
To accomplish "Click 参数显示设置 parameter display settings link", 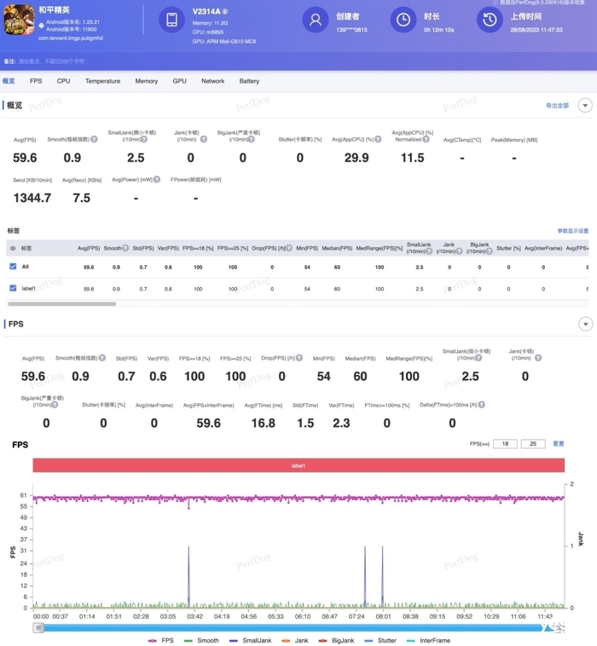I will click(x=572, y=231).
